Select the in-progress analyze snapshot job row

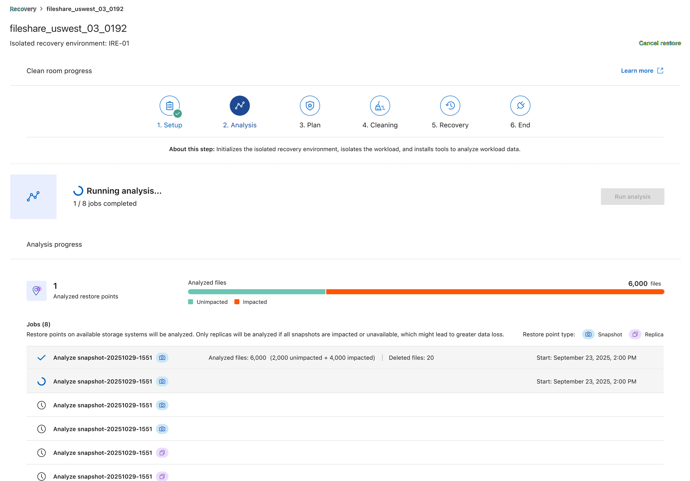coord(103,381)
